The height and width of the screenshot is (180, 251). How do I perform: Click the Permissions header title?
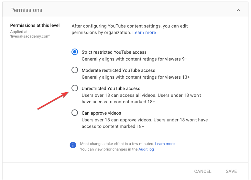pyautogui.click(x=26, y=10)
